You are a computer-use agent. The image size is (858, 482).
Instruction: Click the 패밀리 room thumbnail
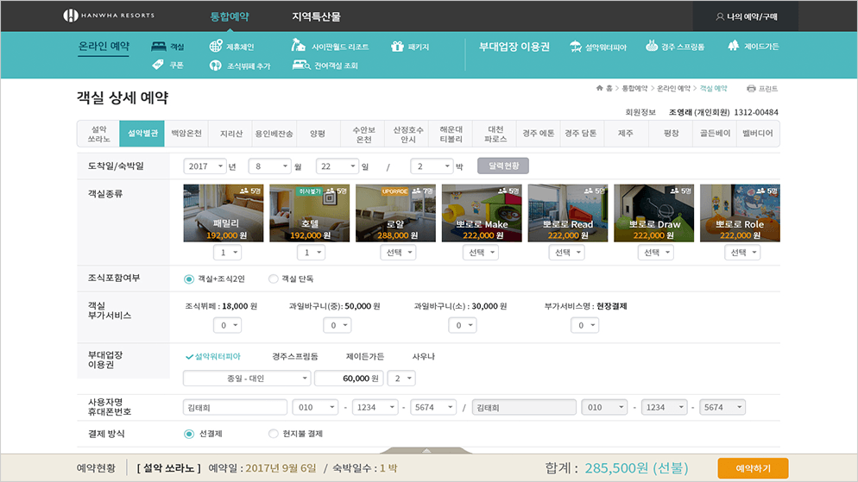pos(224,212)
